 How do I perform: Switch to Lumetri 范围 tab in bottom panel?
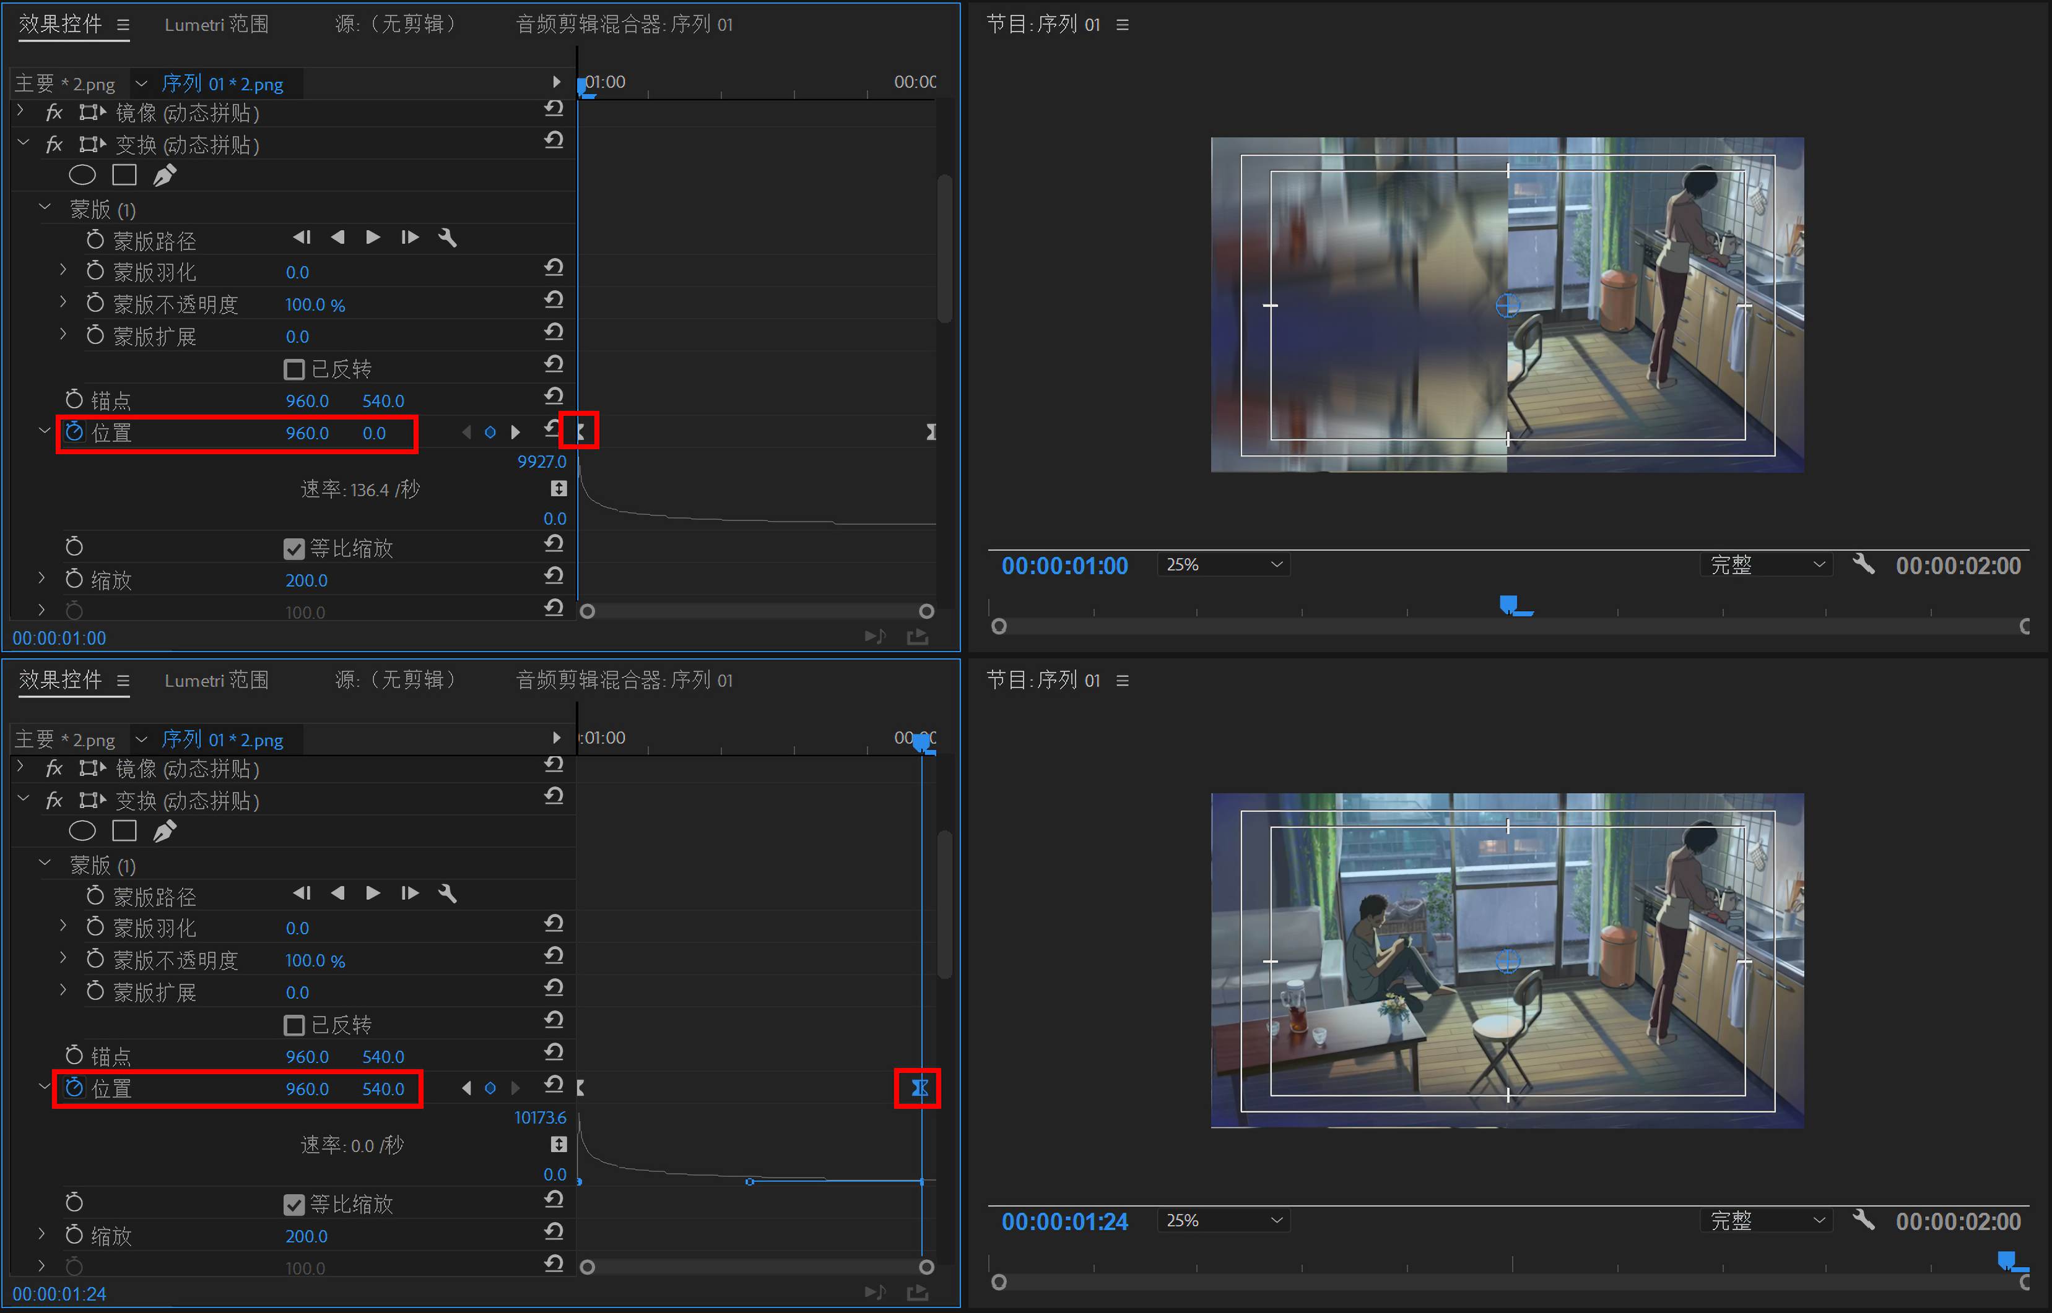[217, 679]
